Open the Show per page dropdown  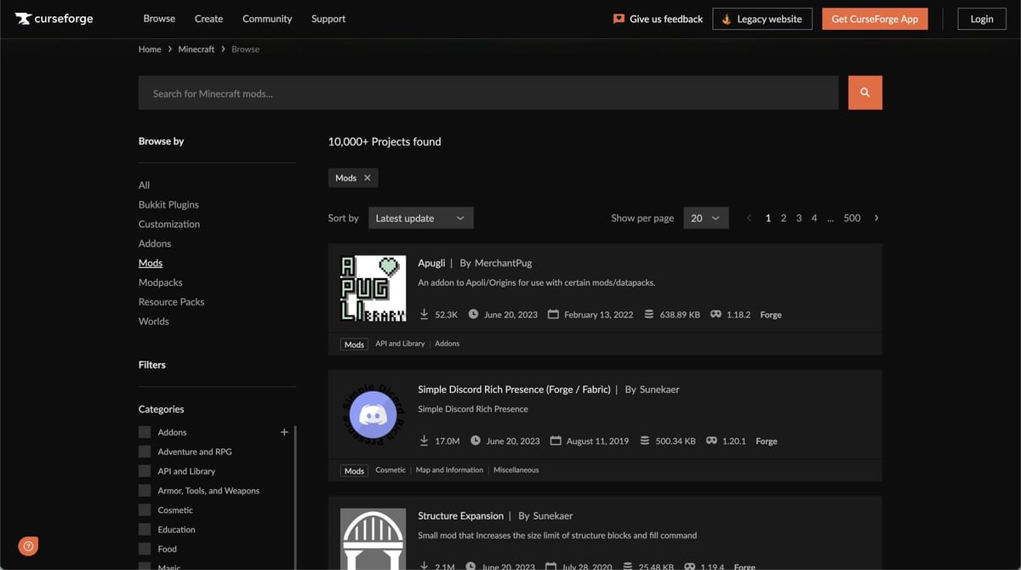pos(705,218)
